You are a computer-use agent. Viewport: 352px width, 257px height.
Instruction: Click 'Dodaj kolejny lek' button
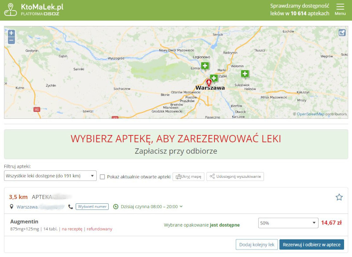pos(256,245)
